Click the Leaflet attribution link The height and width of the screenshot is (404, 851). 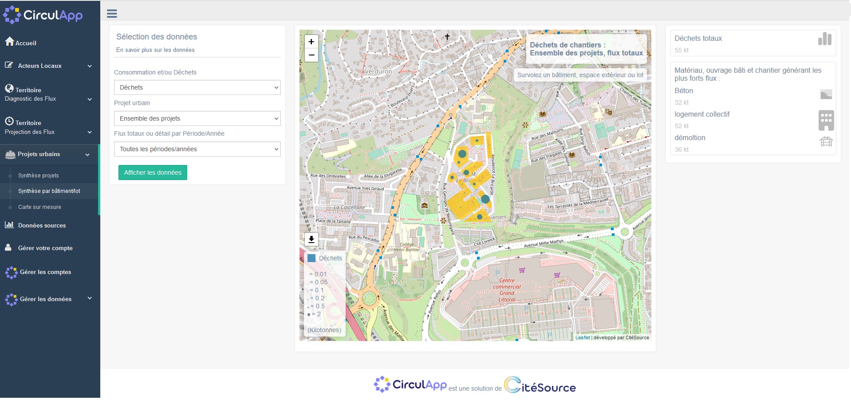[x=583, y=337]
